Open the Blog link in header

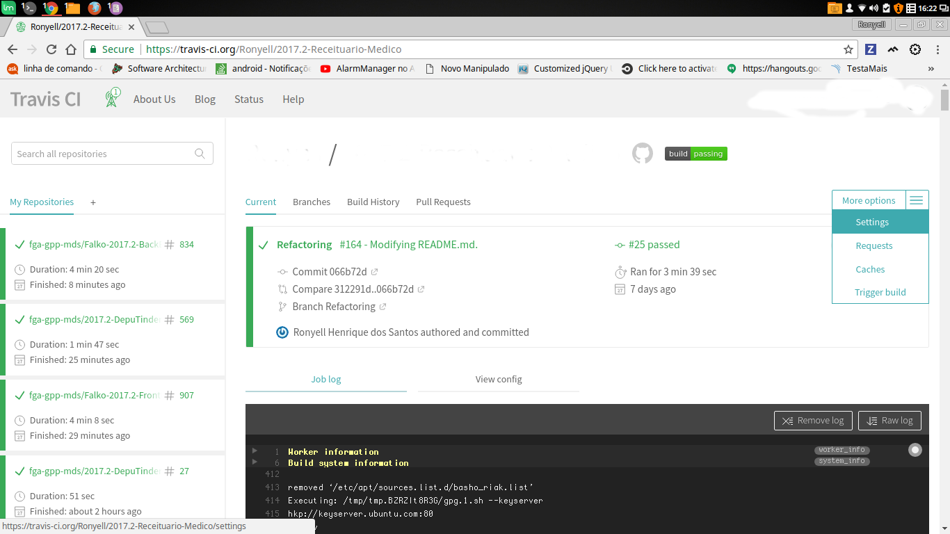[x=205, y=99]
